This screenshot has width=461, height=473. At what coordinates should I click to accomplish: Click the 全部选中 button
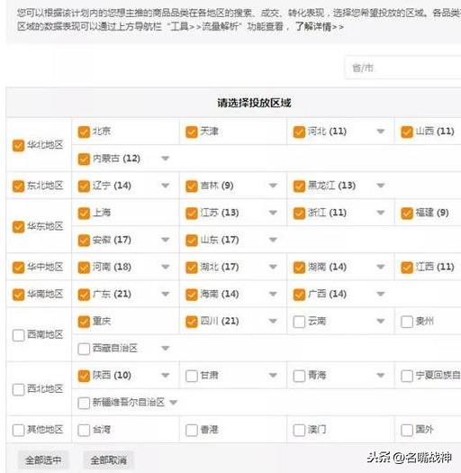coord(43,460)
